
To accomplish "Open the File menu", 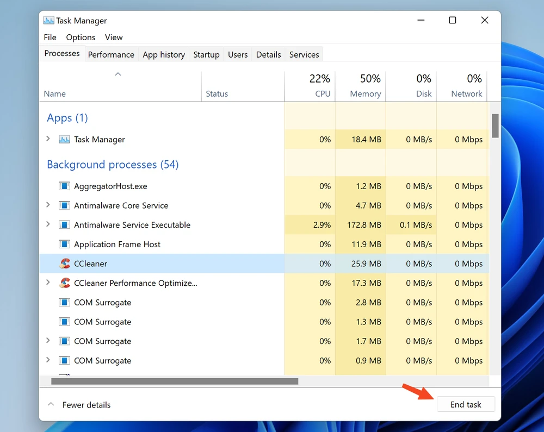I will 50,37.
